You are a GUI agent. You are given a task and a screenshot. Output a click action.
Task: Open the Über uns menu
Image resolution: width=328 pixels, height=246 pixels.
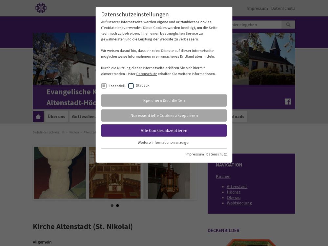coord(56,116)
